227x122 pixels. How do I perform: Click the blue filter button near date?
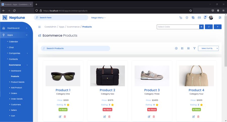[x=218, y=27]
